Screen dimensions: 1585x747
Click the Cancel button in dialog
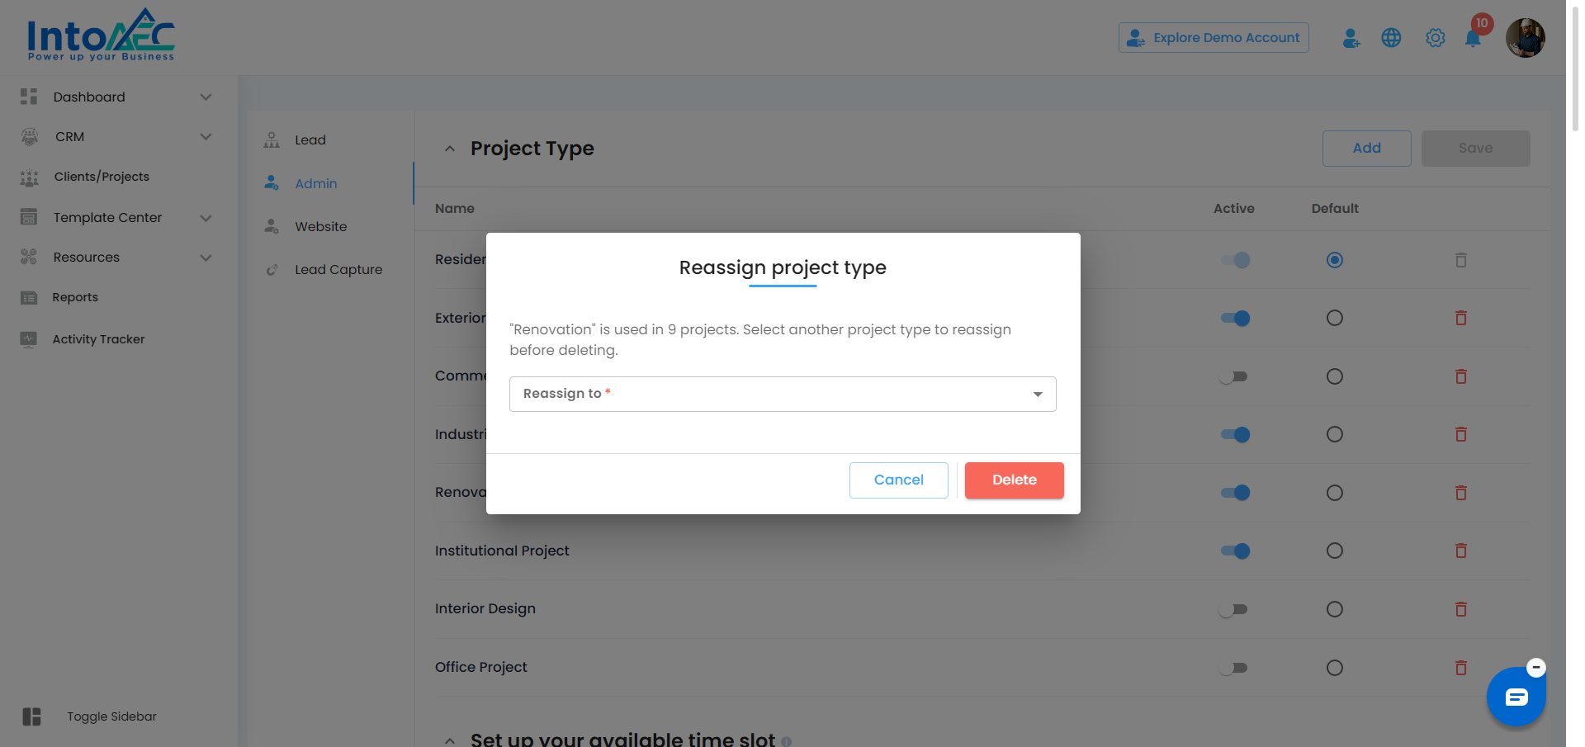pyautogui.click(x=898, y=480)
